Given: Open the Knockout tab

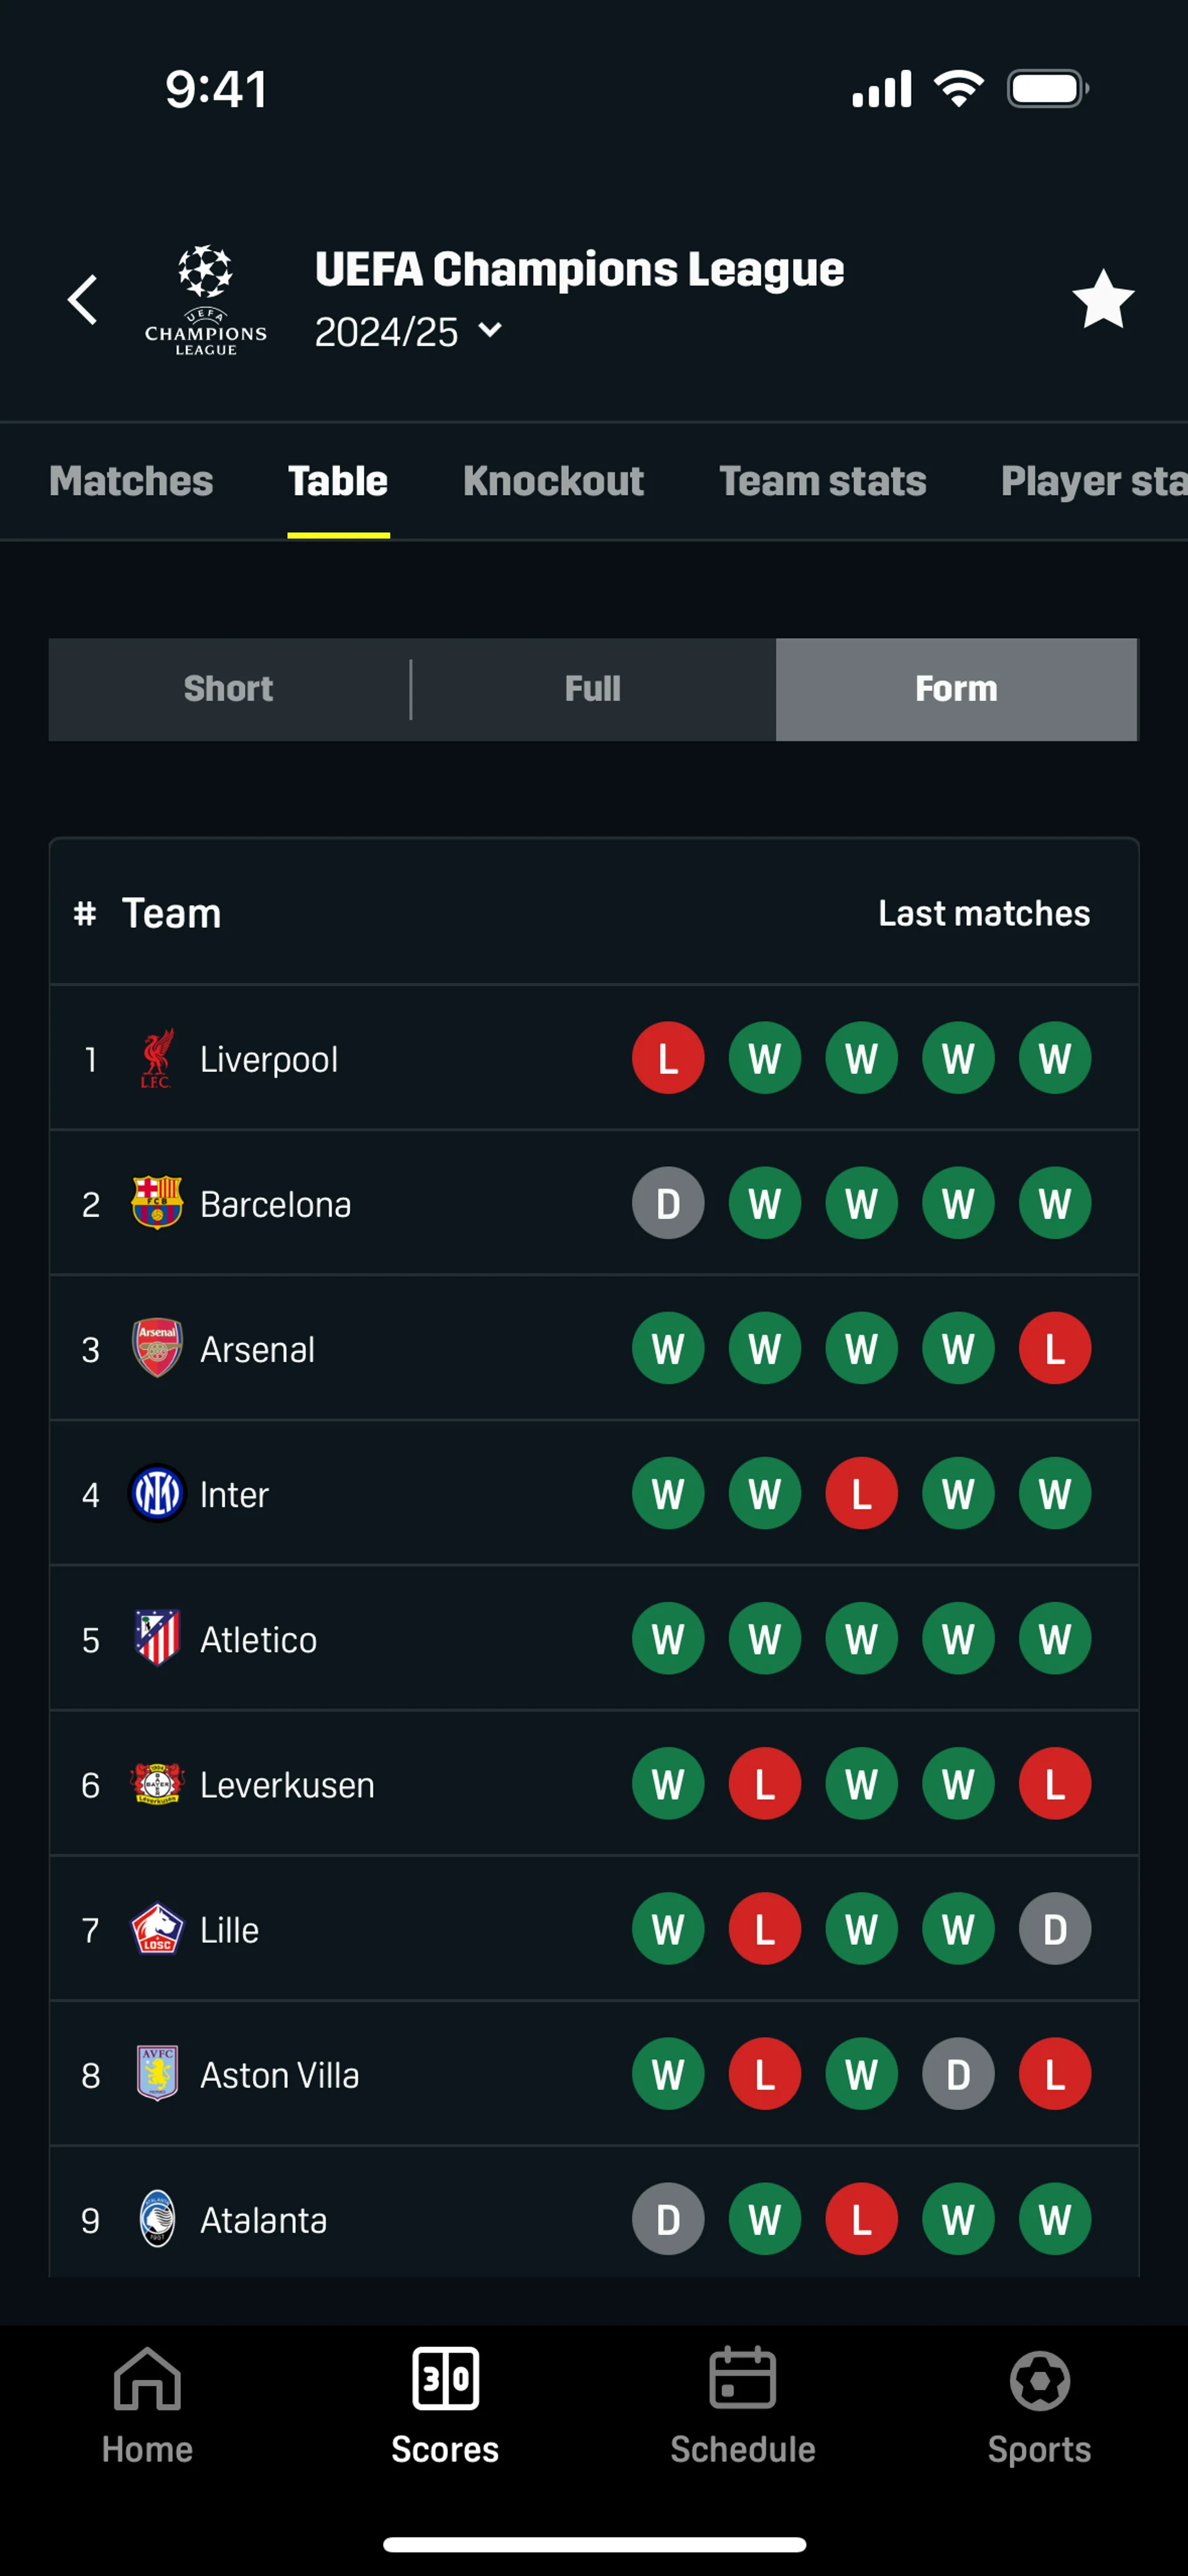Looking at the screenshot, I should point(553,481).
